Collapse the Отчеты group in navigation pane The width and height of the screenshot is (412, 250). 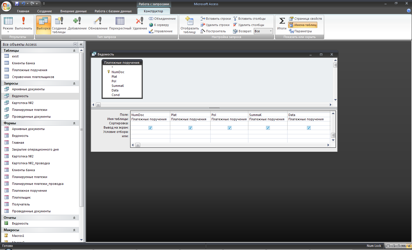[x=74, y=218]
